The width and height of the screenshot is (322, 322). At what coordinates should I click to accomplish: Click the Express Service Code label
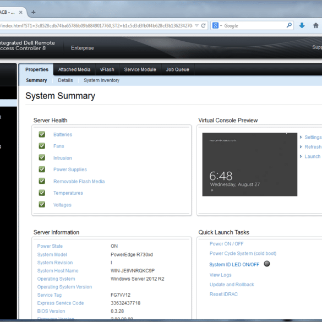click(x=61, y=303)
